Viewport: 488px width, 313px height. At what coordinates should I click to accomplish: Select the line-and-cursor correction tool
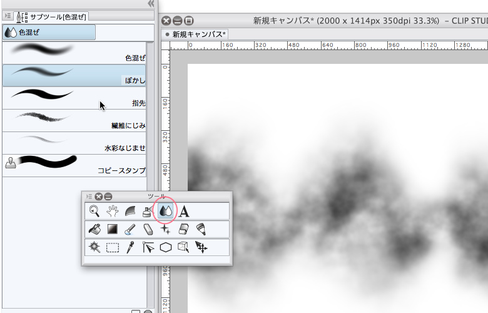pyautogui.click(x=148, y=247)
